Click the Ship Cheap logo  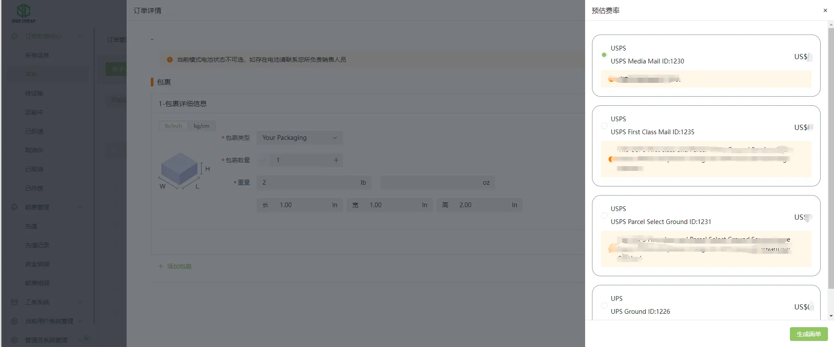pyautogui.click(x=23, y=13)
